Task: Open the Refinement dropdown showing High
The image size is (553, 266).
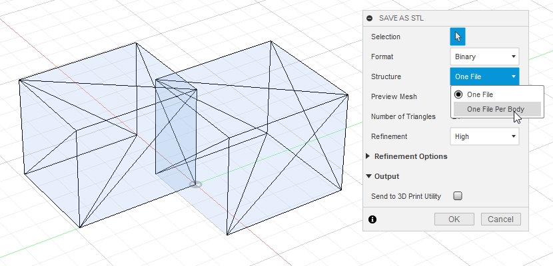Action: [484, 136]
